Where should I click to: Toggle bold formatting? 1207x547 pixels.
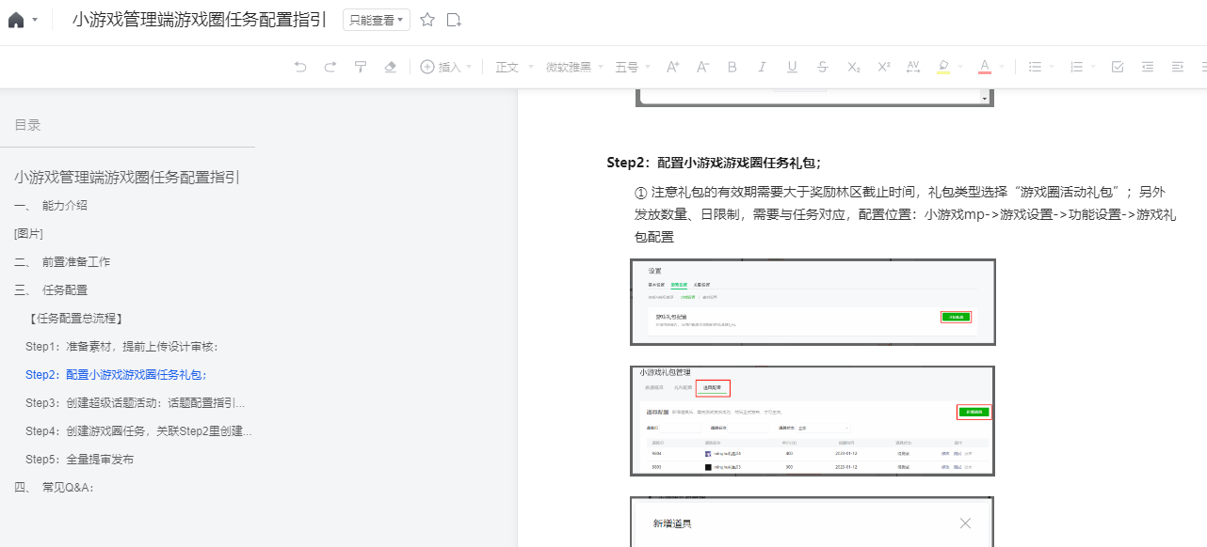(732, 67)
